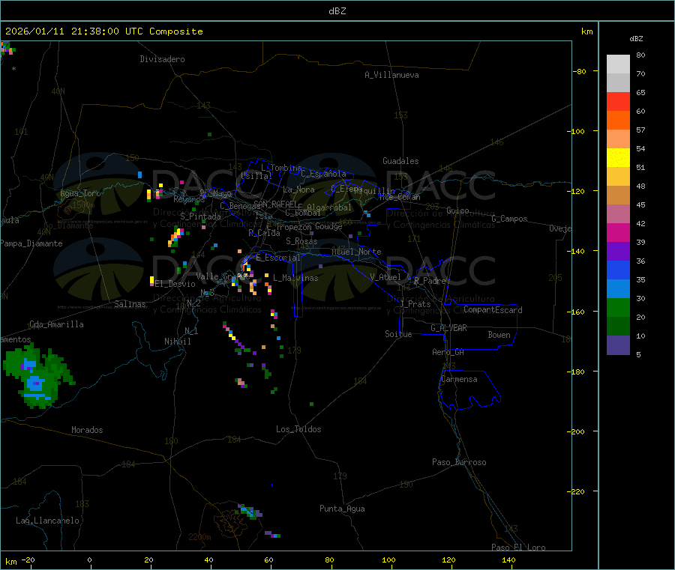Click the 'Cda_Amarilla' map label

coord(56,324)
